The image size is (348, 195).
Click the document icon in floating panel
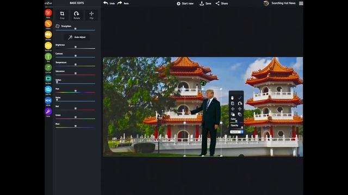232,103
